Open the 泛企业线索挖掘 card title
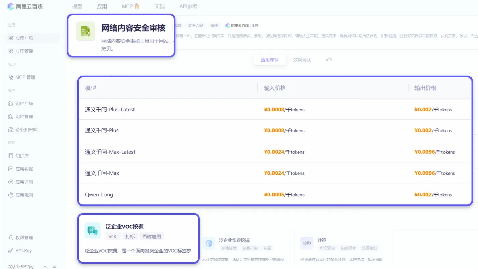Screen dimensions: 478x269 234,240
